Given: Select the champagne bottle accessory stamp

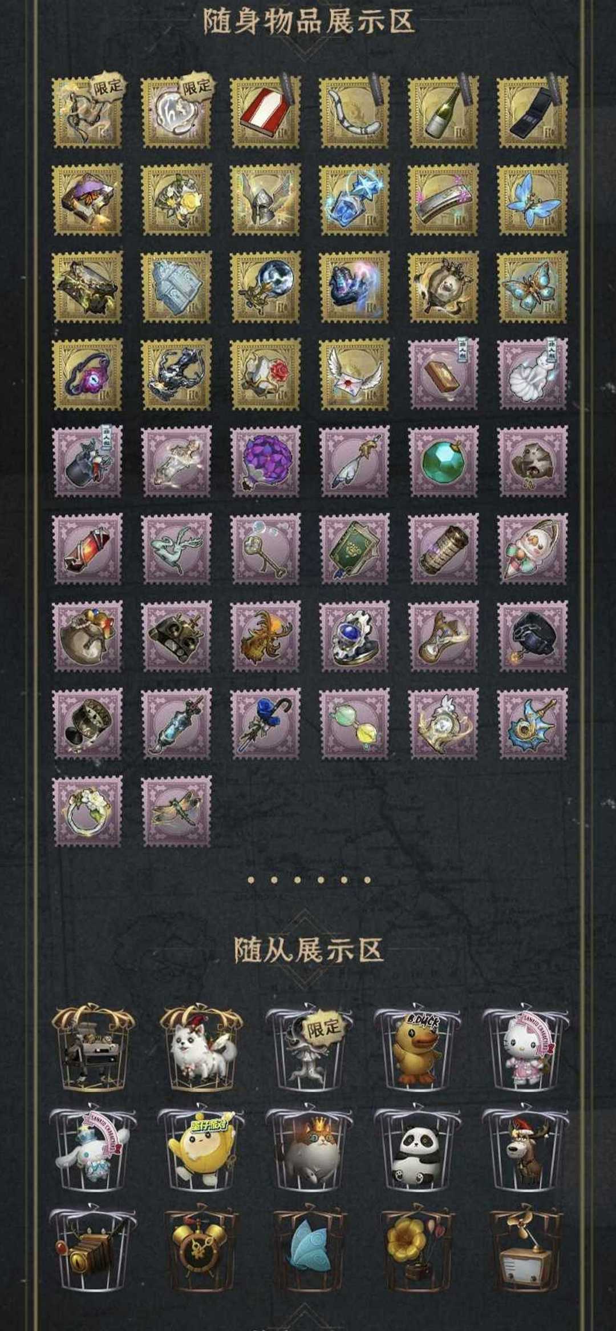Looking at the screenshot, I should (x=444, y=112).
